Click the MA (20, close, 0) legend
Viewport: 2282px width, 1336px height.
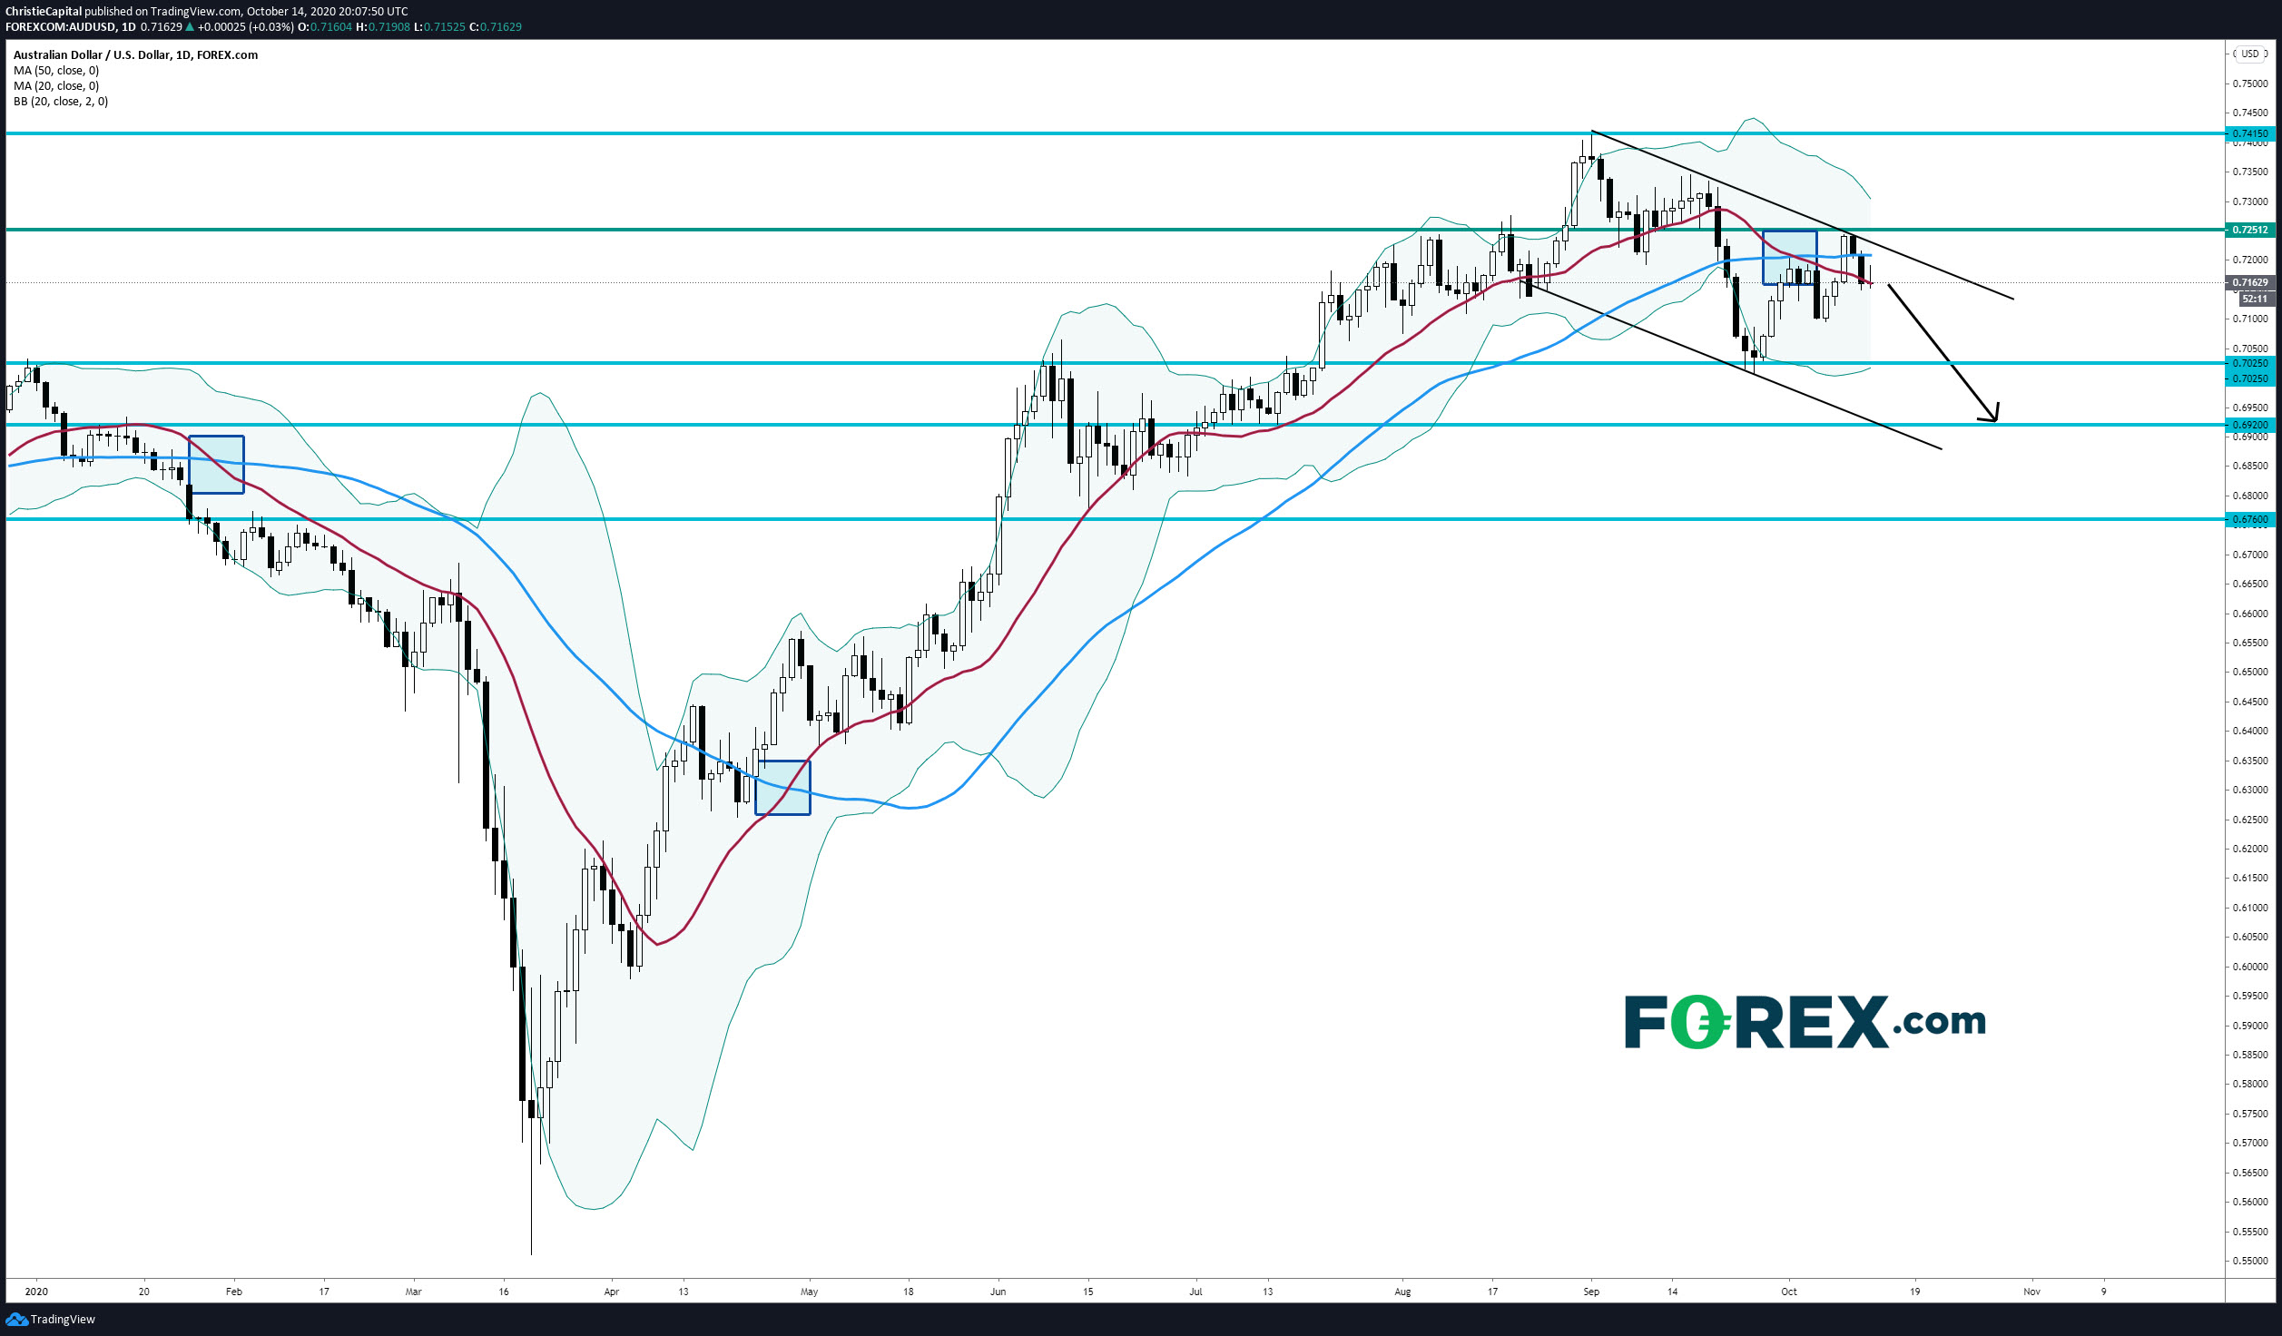tap(56, 85)
